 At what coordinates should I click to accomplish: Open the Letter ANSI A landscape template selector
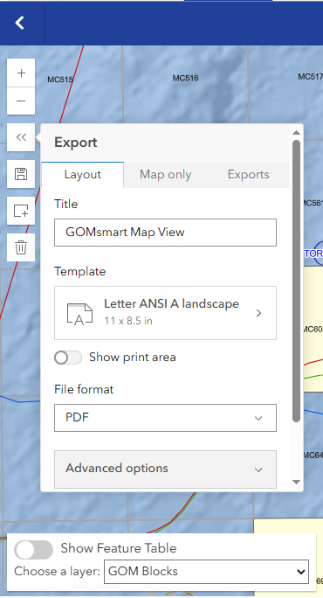(165, 313)
